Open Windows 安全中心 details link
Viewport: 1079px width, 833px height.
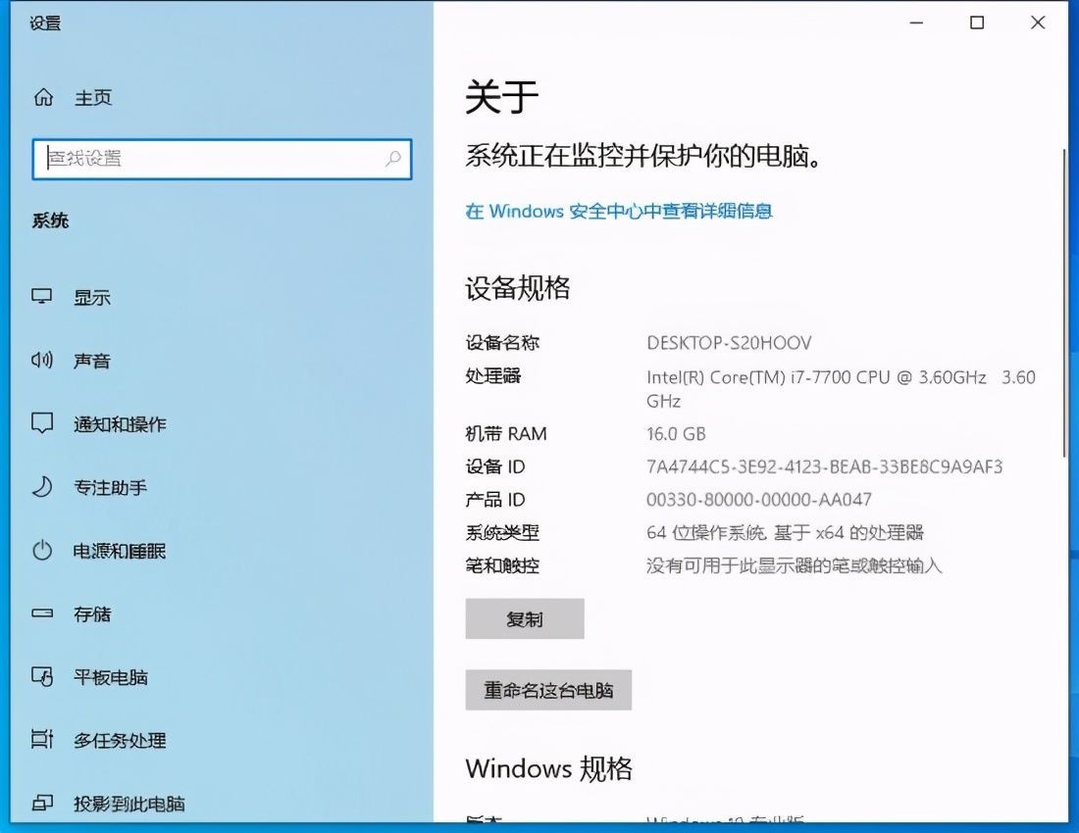tap(619, 211)
